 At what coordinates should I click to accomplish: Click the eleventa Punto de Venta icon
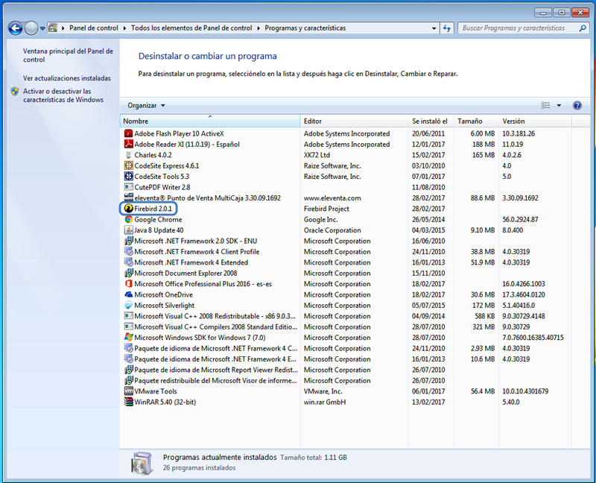pos(128,198)
